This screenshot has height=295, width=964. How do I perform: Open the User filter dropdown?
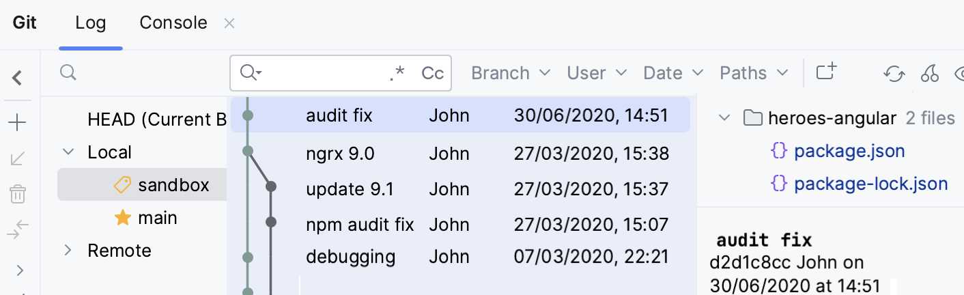click(x=596, y=73)
